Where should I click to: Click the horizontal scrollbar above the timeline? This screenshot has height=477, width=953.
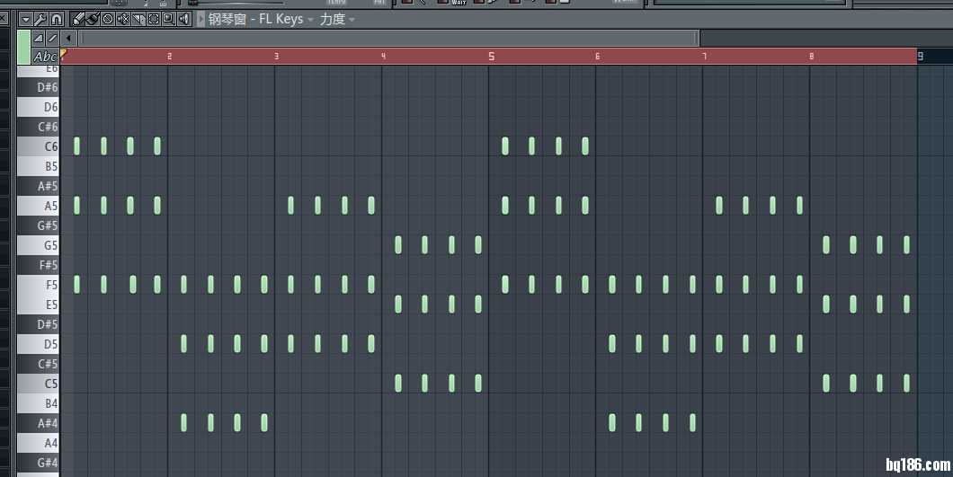pos(387,38)
